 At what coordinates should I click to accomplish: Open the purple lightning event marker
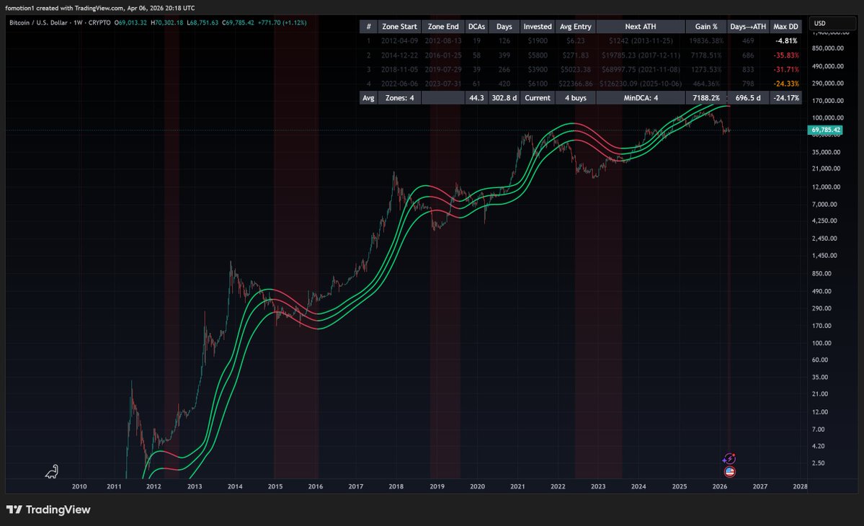coord(729,459)
